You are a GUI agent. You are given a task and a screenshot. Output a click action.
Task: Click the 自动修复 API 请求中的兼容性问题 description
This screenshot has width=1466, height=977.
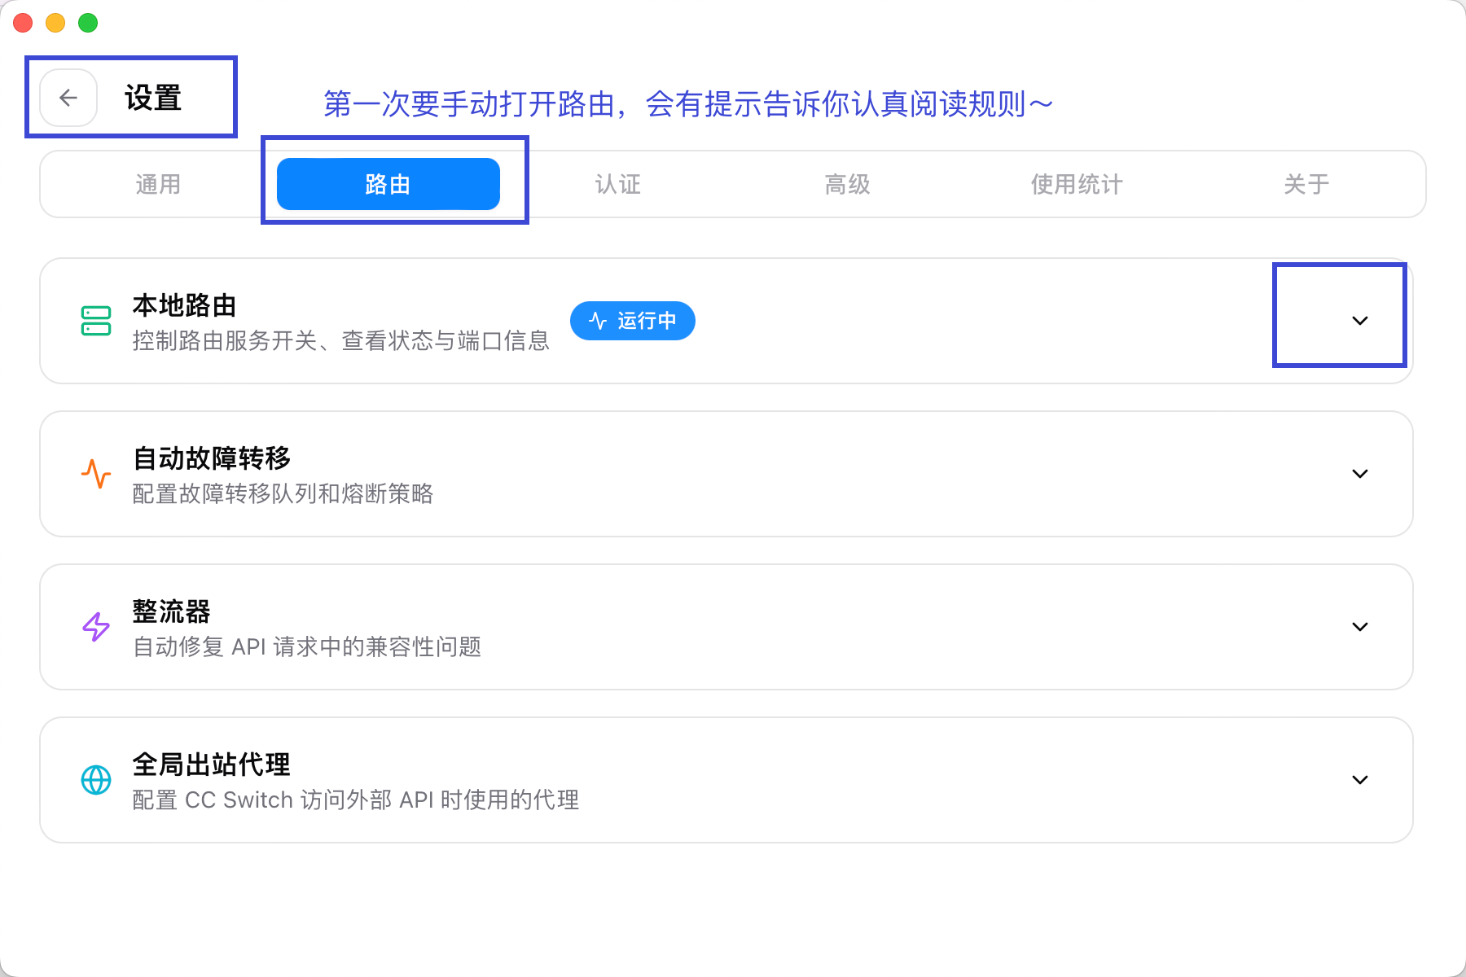click(307, 646)
